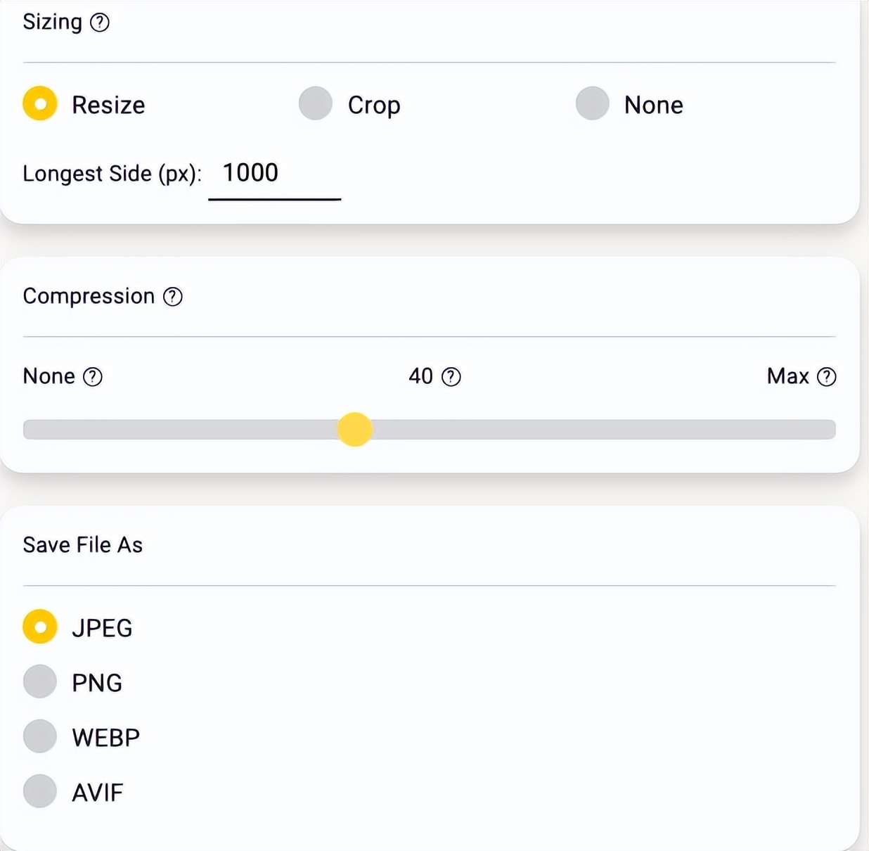Image resolution: width=869 pixels, height=851 pixels.
Task: Pick the AVIF save option
Action: click(40, 791)
